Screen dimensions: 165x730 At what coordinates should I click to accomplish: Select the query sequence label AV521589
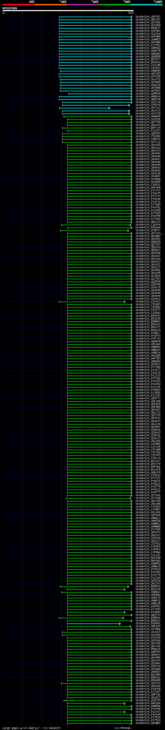coord(10,9)
